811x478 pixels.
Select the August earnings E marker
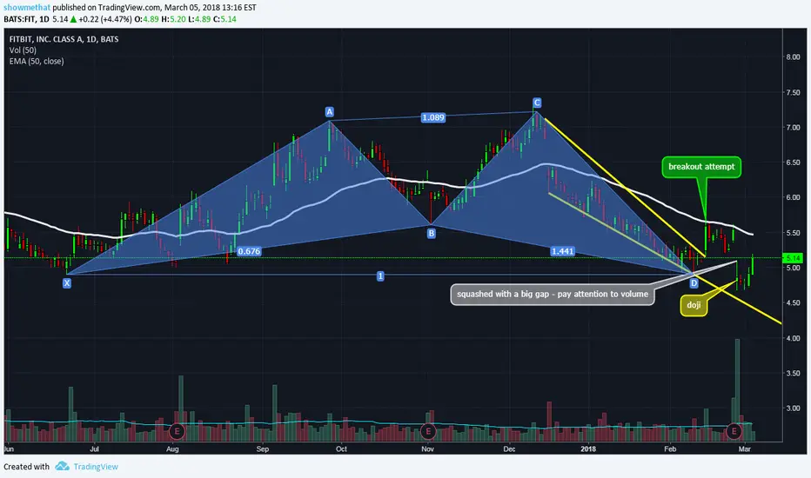(177, 431)
